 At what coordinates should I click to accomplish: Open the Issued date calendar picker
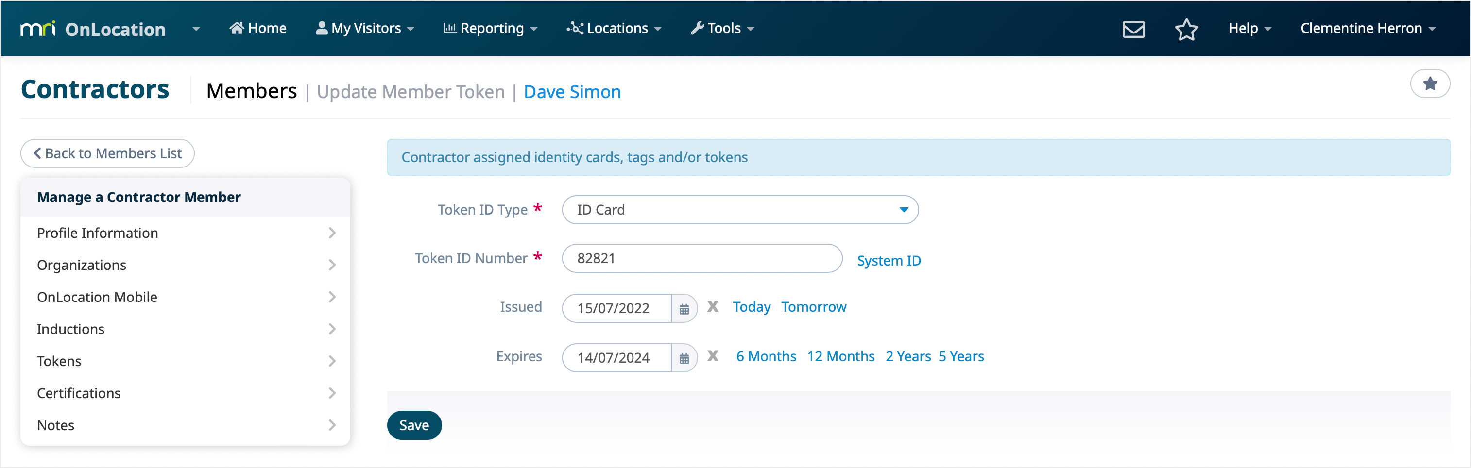pos(684,308)
